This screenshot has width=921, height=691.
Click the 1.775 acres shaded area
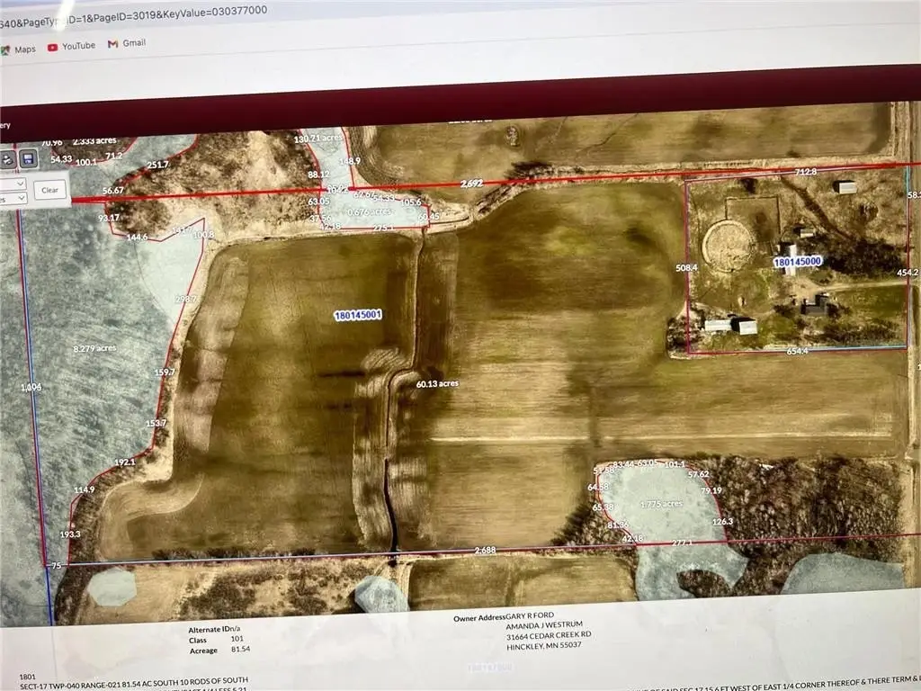pyautogui.click(x=662, y=505)
